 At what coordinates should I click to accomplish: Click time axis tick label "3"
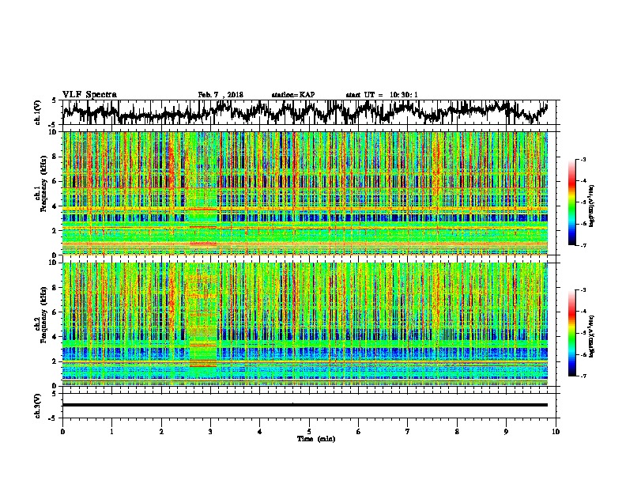(210, 432)
